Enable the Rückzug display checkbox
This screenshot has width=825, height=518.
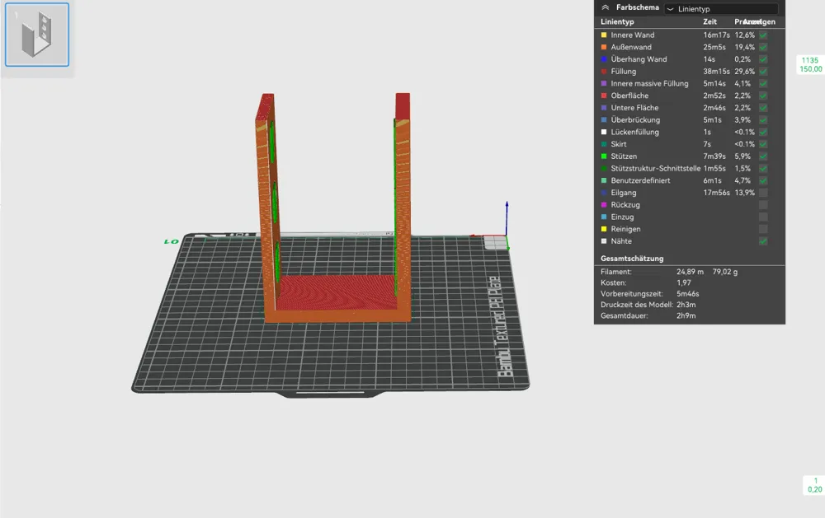[763, 205]
